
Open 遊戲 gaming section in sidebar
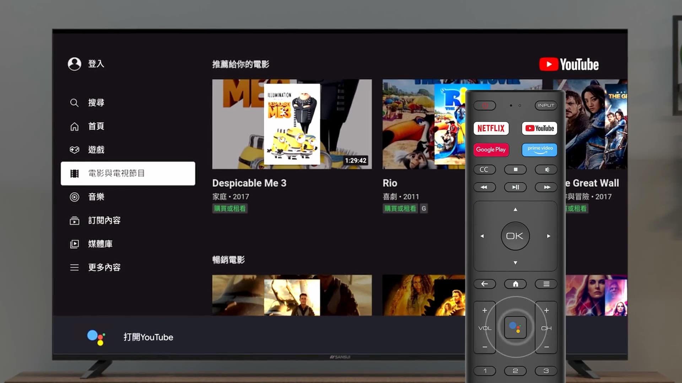pos(87,150)
